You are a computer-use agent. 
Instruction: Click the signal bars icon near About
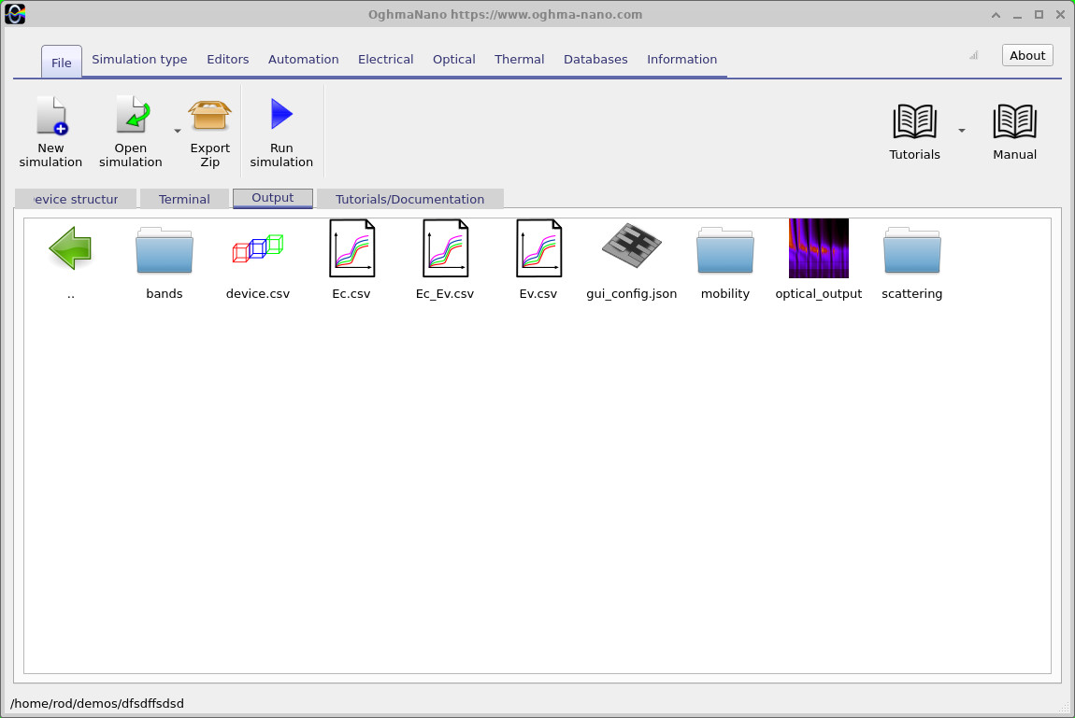[973, 55]
